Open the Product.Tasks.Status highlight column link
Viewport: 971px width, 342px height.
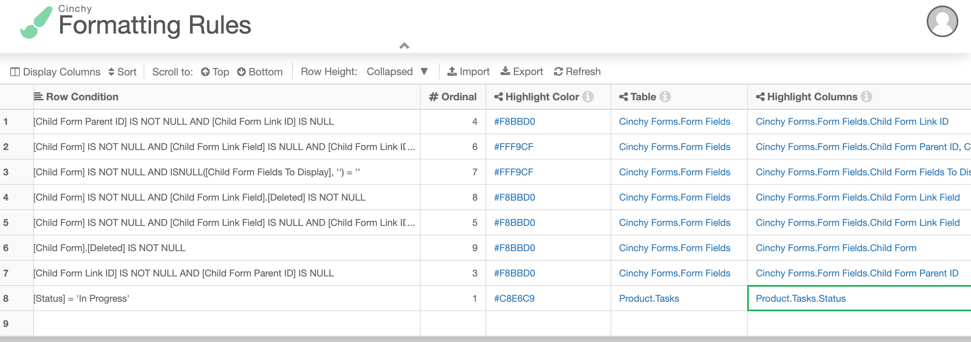801,299
